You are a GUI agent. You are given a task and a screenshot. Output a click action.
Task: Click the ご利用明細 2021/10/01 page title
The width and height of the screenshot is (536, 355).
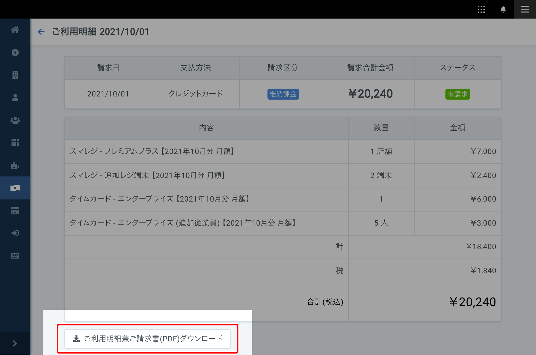point(100,32)
